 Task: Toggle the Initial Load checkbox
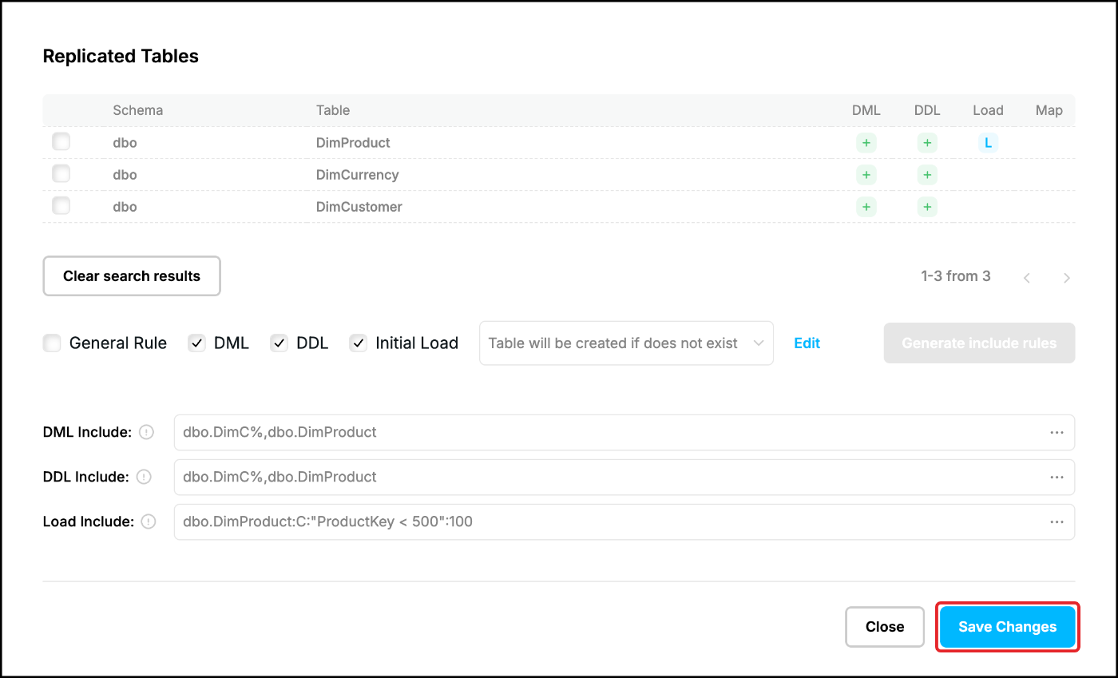pos(359,343)
